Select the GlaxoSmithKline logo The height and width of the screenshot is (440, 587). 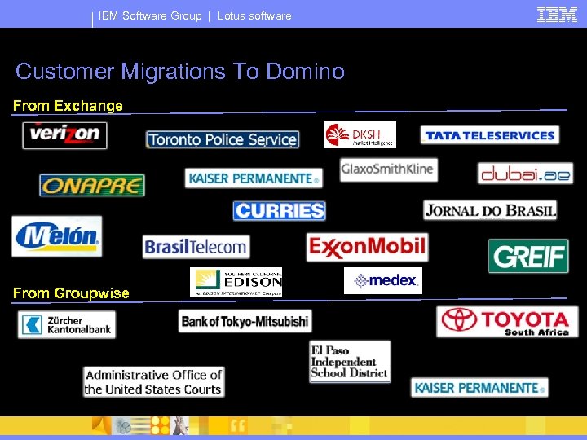click(389, 169)
